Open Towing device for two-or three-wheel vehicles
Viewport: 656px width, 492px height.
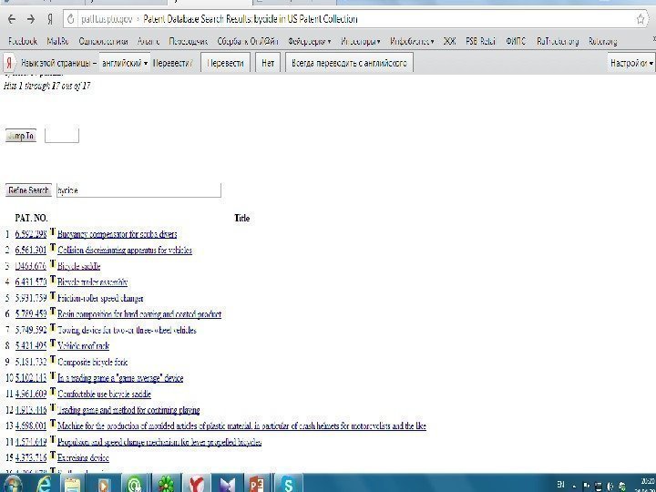pos(127,330)
